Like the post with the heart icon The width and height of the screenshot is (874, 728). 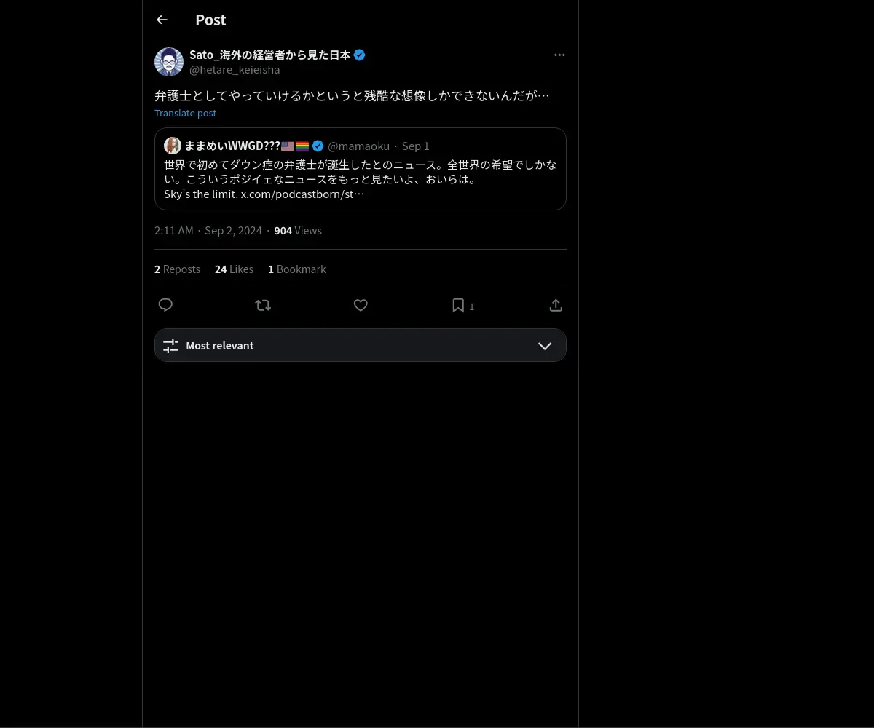click(x=361, y=305)
